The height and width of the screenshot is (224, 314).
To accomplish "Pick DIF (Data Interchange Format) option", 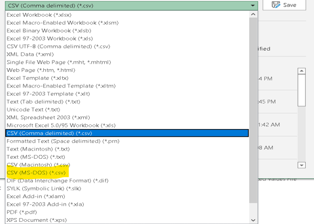I will coord(127,181).
